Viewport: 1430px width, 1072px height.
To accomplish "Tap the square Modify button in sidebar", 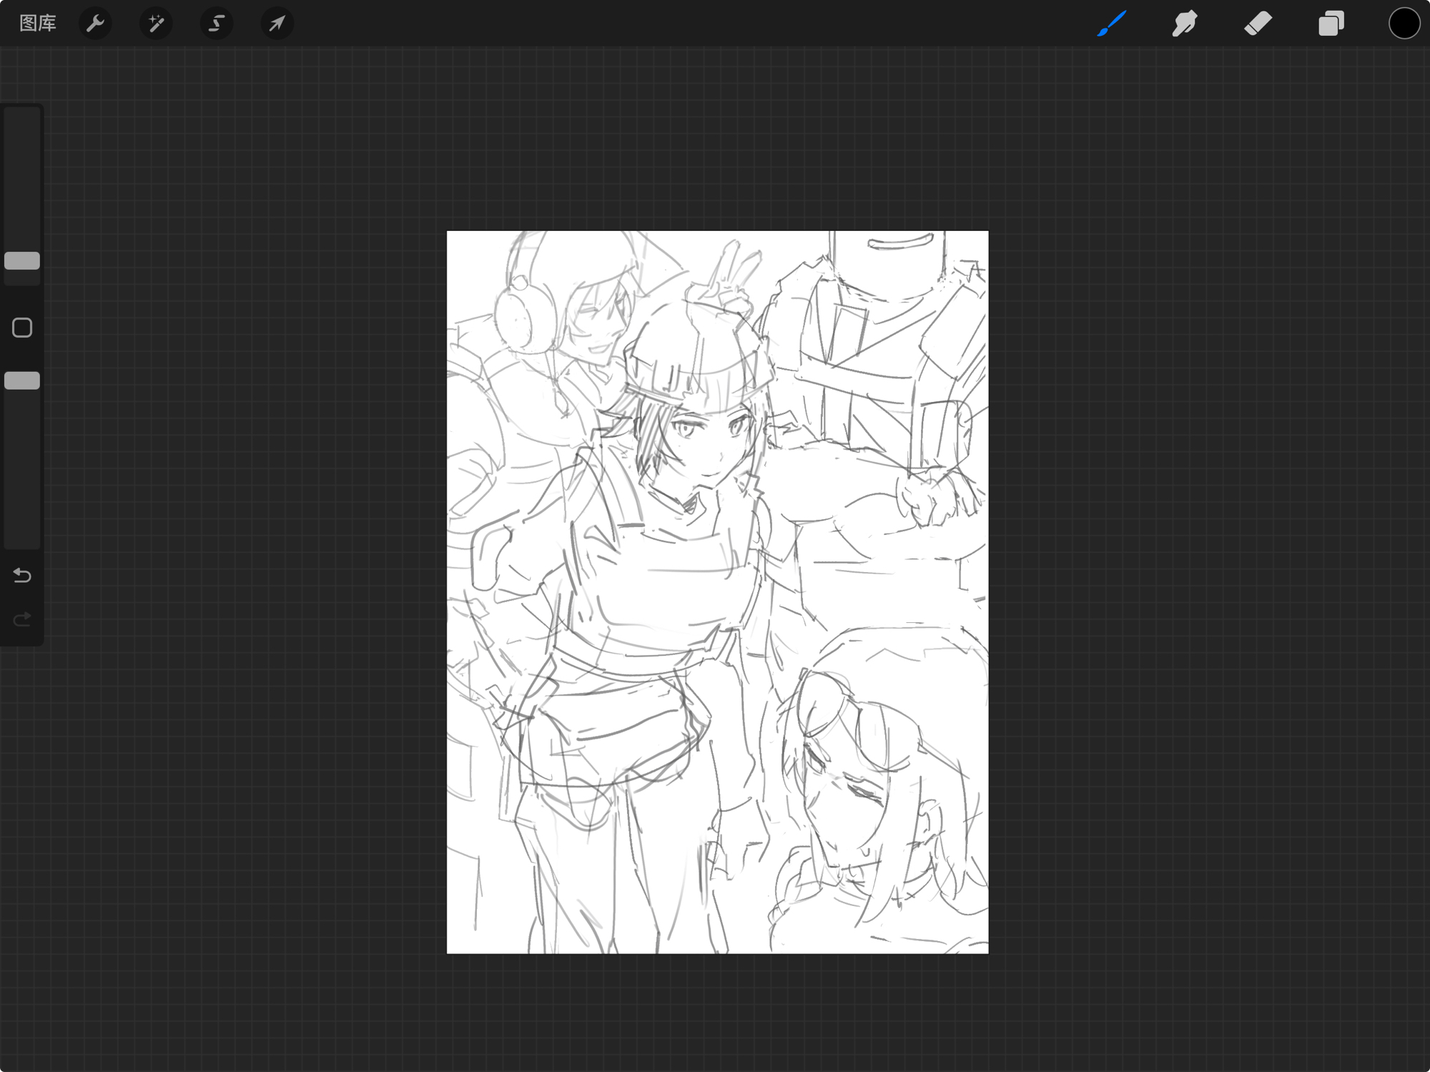I will tap(22, 328).
